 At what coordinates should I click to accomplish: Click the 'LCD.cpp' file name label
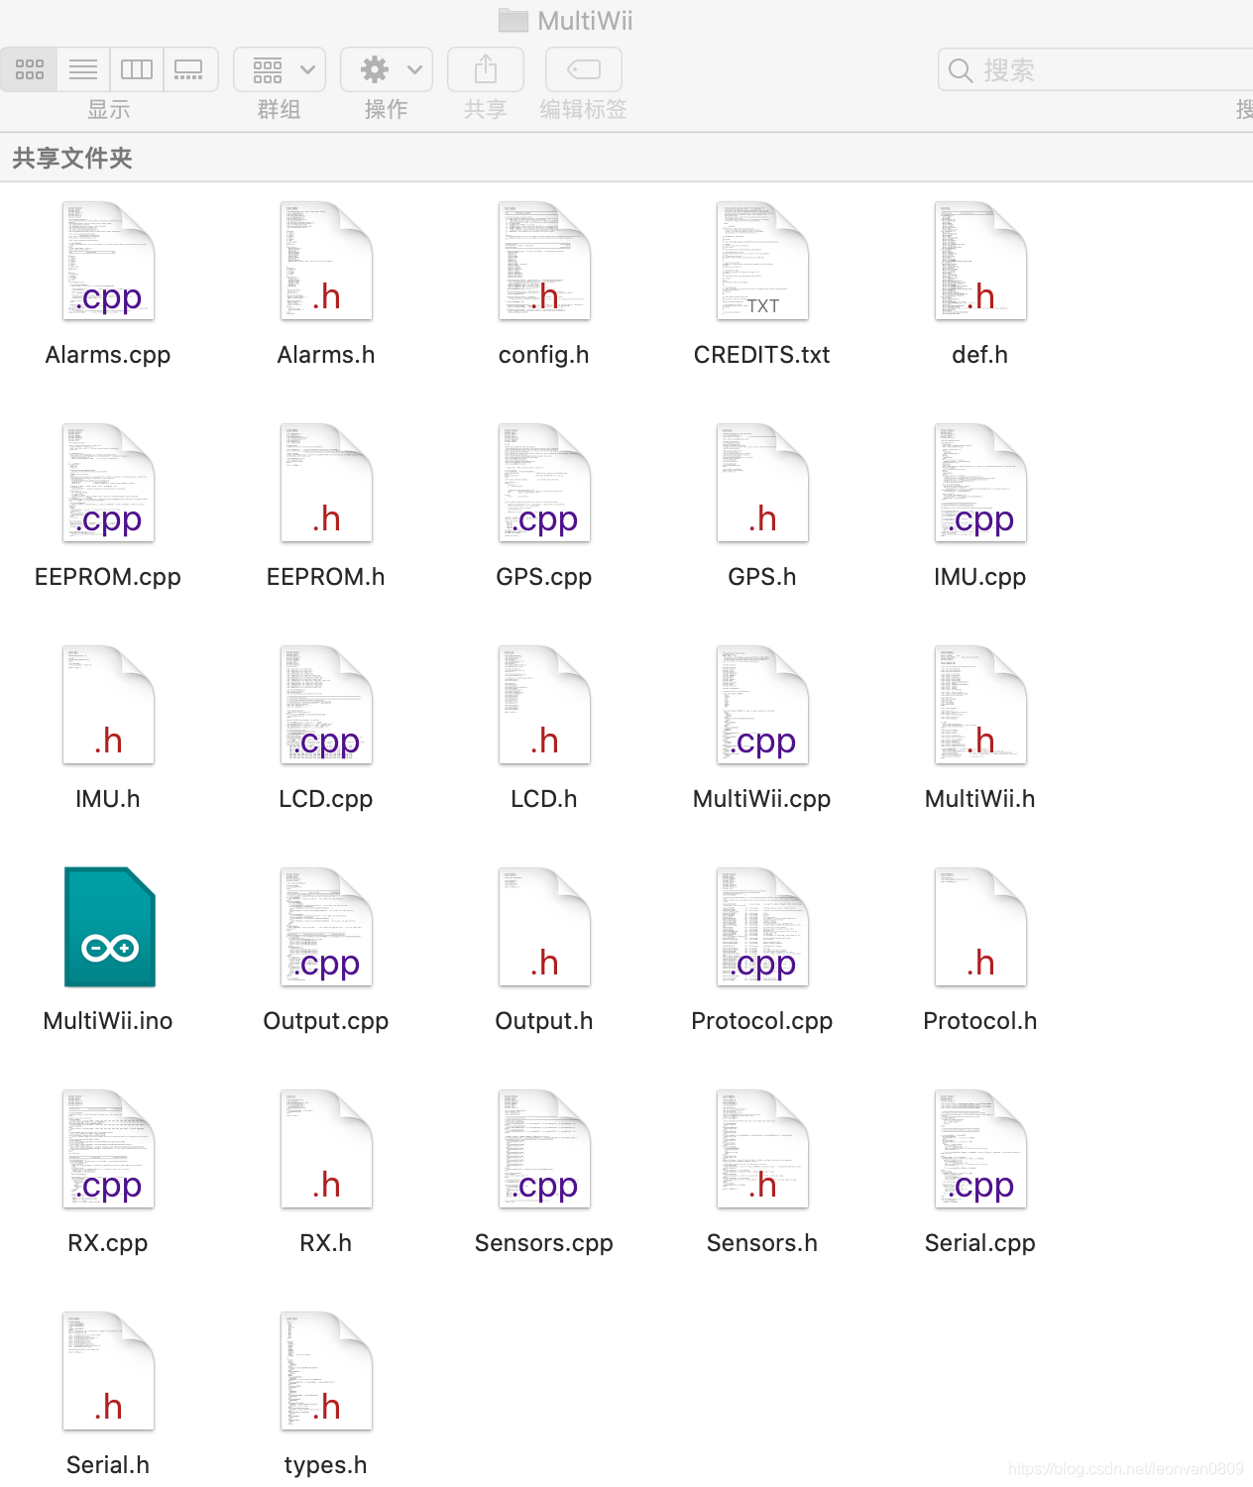pos(326,799)
